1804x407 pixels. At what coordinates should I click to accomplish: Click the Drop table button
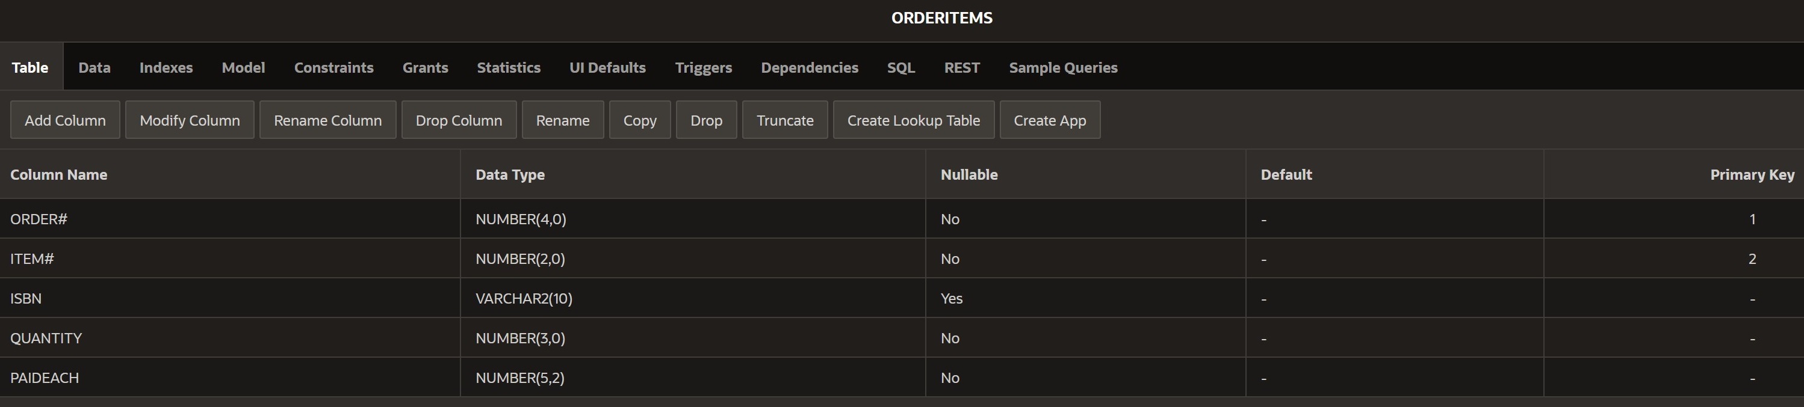pyautogui.click(x=706, y=120)
